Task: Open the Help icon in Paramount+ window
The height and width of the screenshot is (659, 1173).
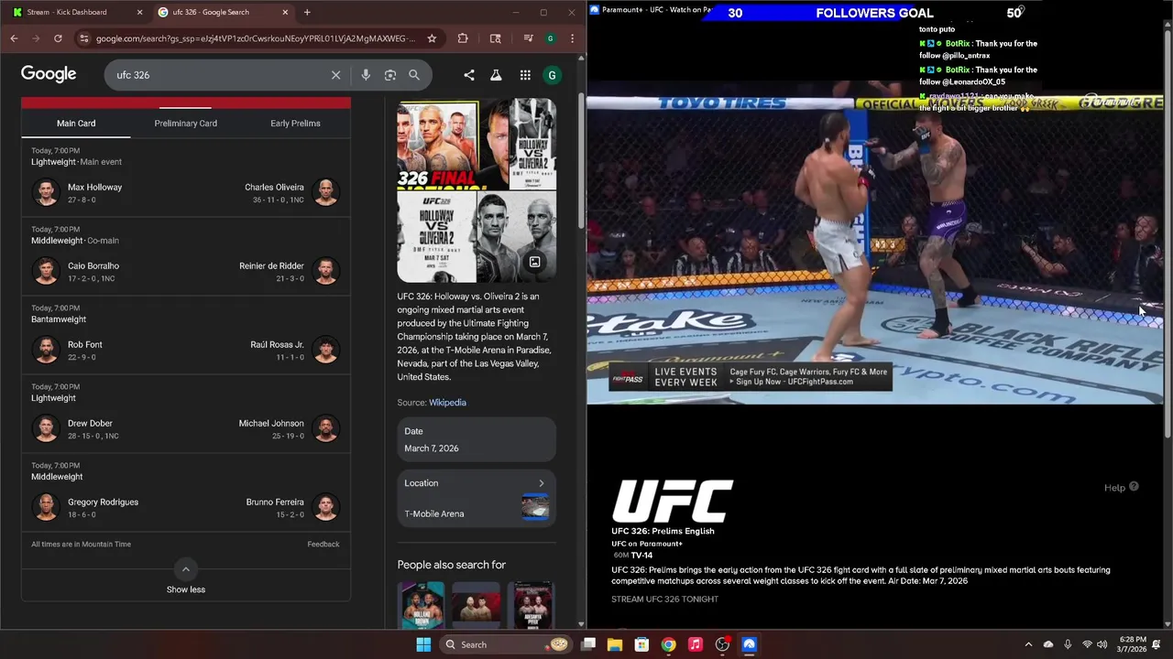Action: (x=1134, y=487)
